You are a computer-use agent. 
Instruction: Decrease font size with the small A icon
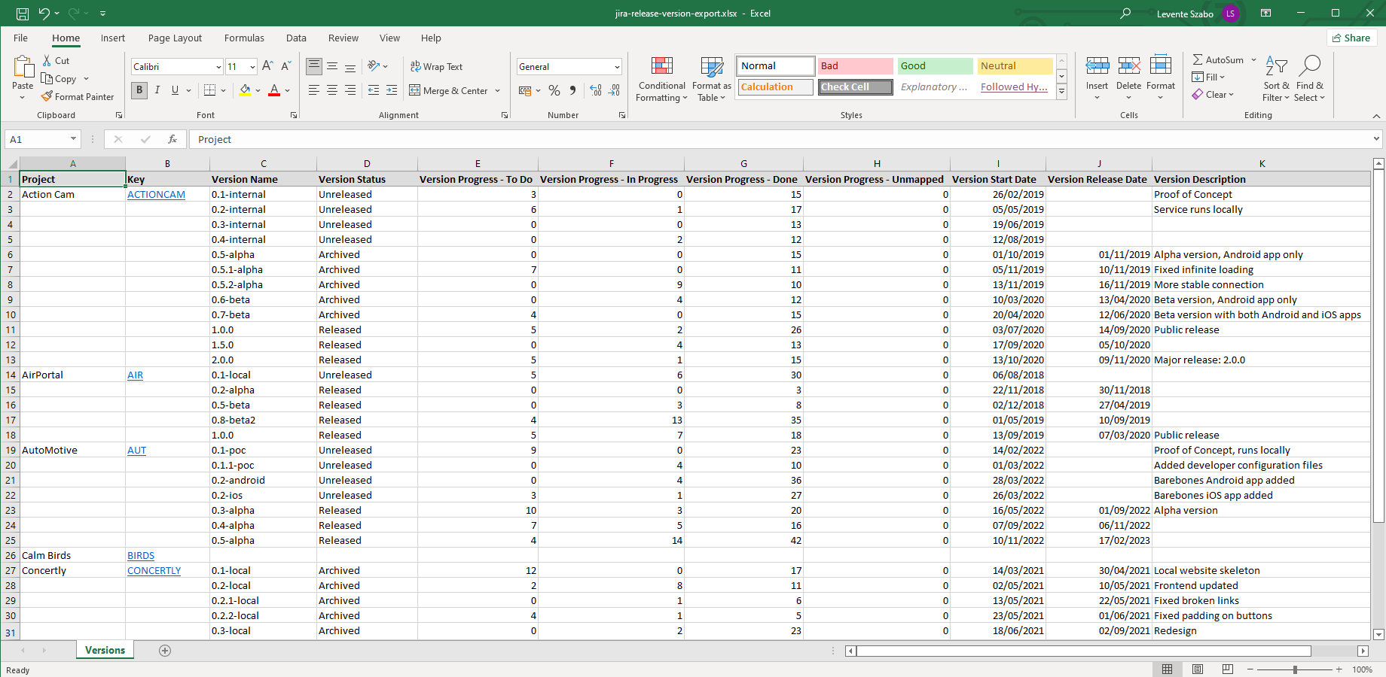pyautogui.click(x=286, y=66)
